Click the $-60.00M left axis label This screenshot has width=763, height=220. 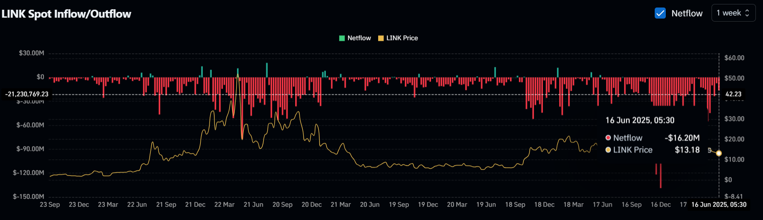(x=30, y=125)
